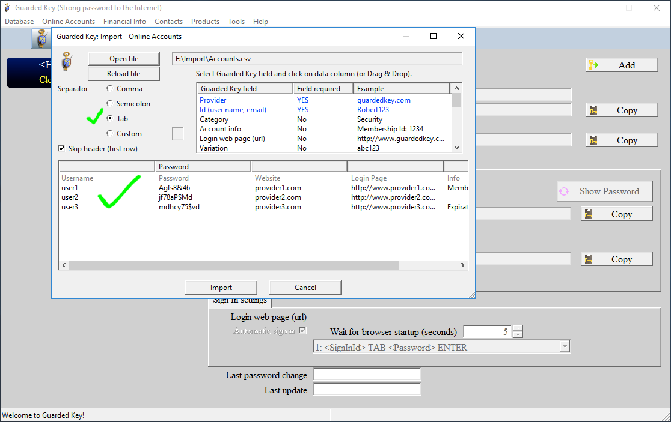Click the Add button in main window

click(622, 65)
